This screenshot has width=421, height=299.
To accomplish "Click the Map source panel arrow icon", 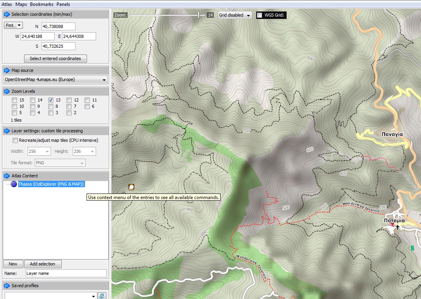I will click(7, 71).
